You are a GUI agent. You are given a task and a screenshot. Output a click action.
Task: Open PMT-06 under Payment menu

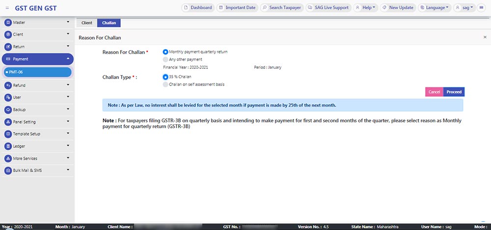pos(17,72)
